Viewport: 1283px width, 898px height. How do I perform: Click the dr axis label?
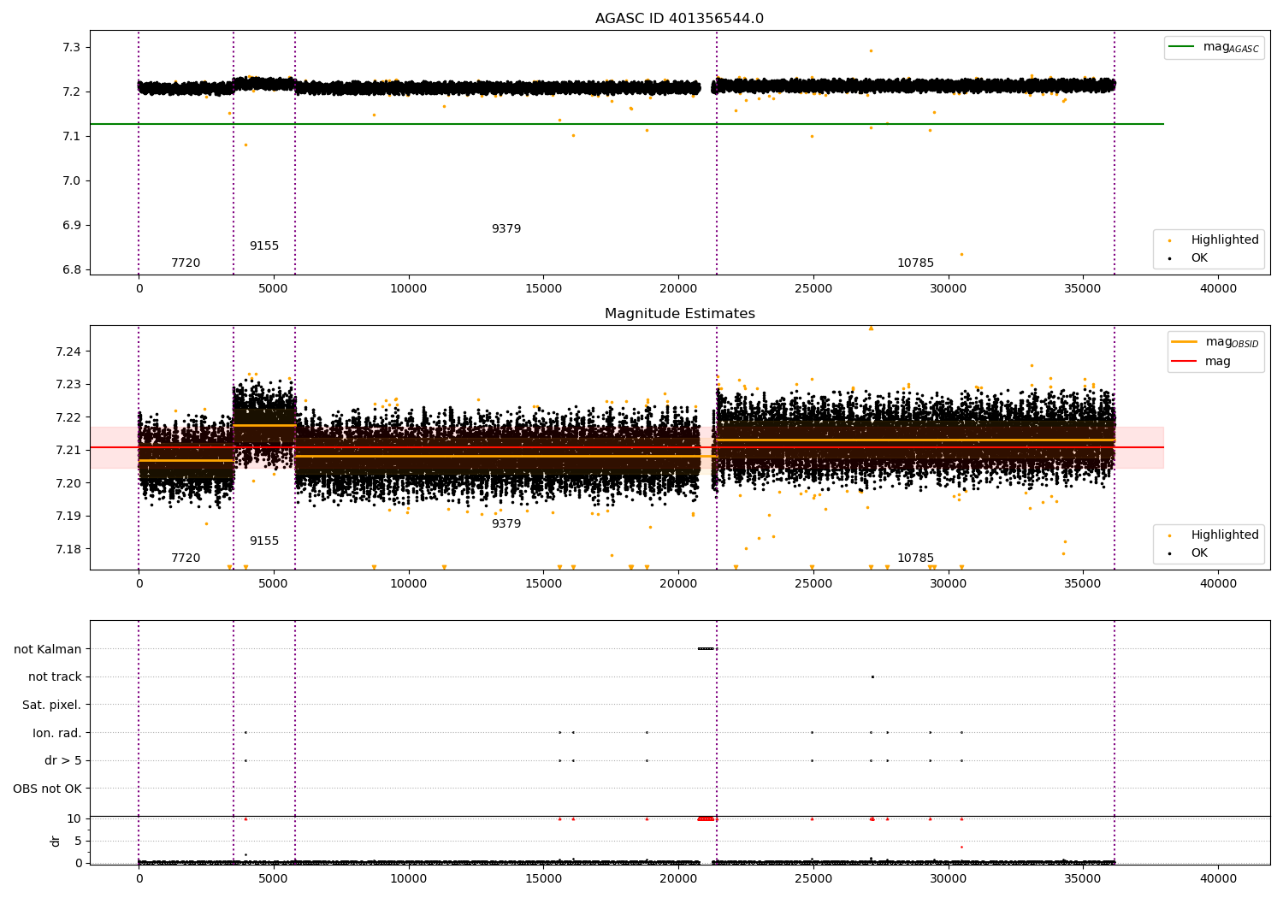coord(56,842)
